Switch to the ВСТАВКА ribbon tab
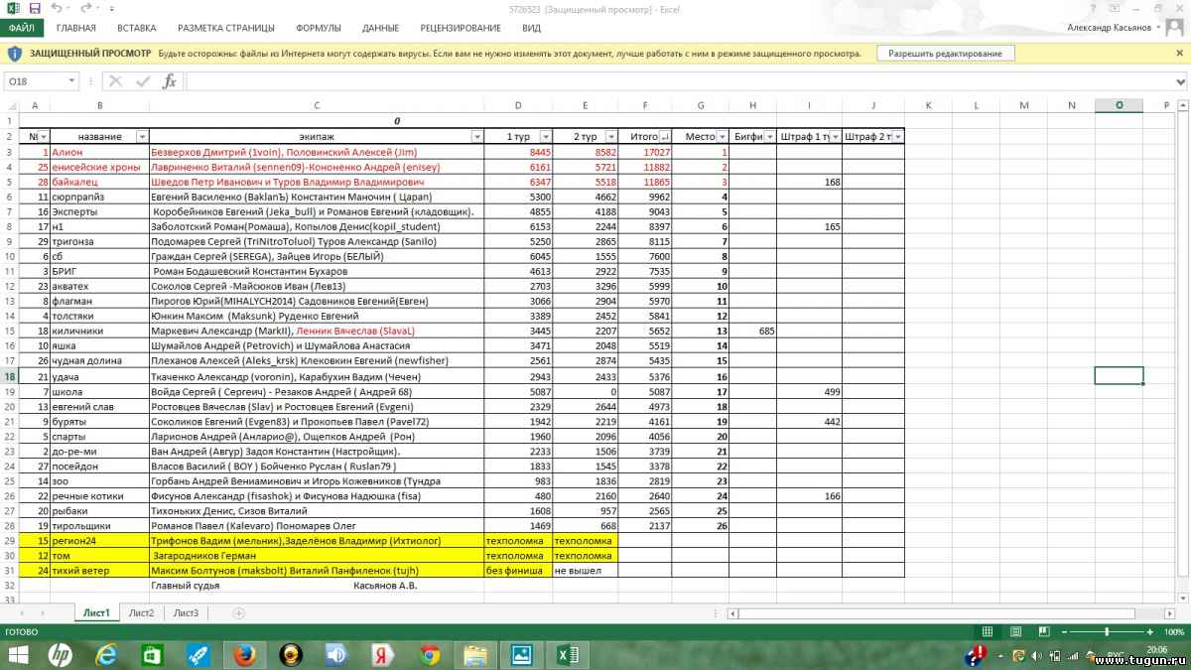Viewport: 1191px width, 670px height. click(136, 28)
